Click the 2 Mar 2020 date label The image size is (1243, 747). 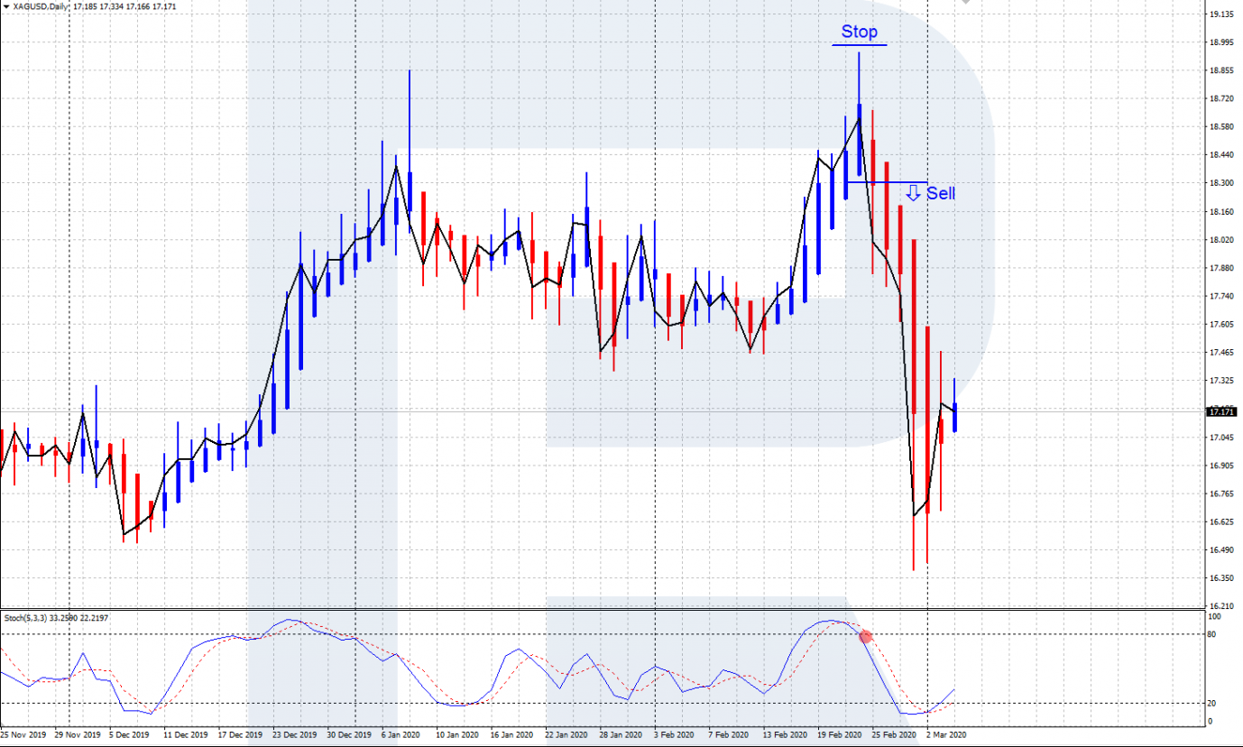click(x=946, y=735)
